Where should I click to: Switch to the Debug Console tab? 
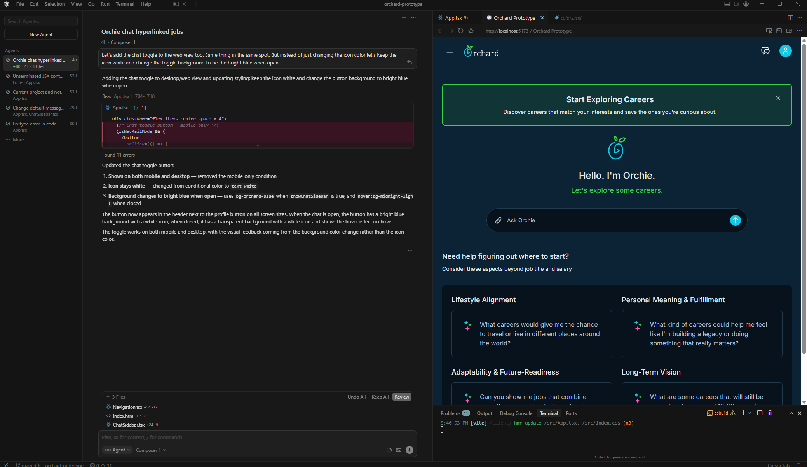click(x=516, y=413)
